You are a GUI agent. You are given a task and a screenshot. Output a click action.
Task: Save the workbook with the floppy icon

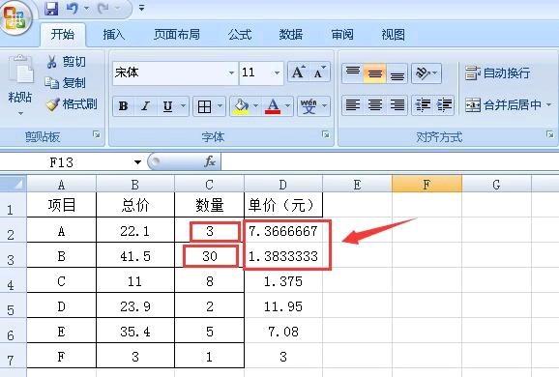51,9
